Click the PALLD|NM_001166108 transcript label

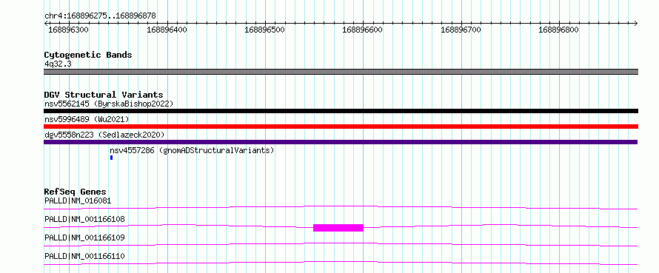click(84, 219)
